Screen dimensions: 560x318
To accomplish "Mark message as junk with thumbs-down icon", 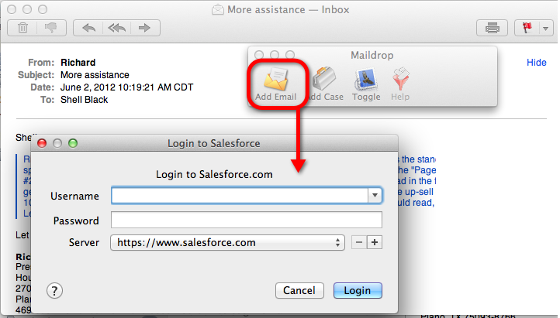I will 51,28.
